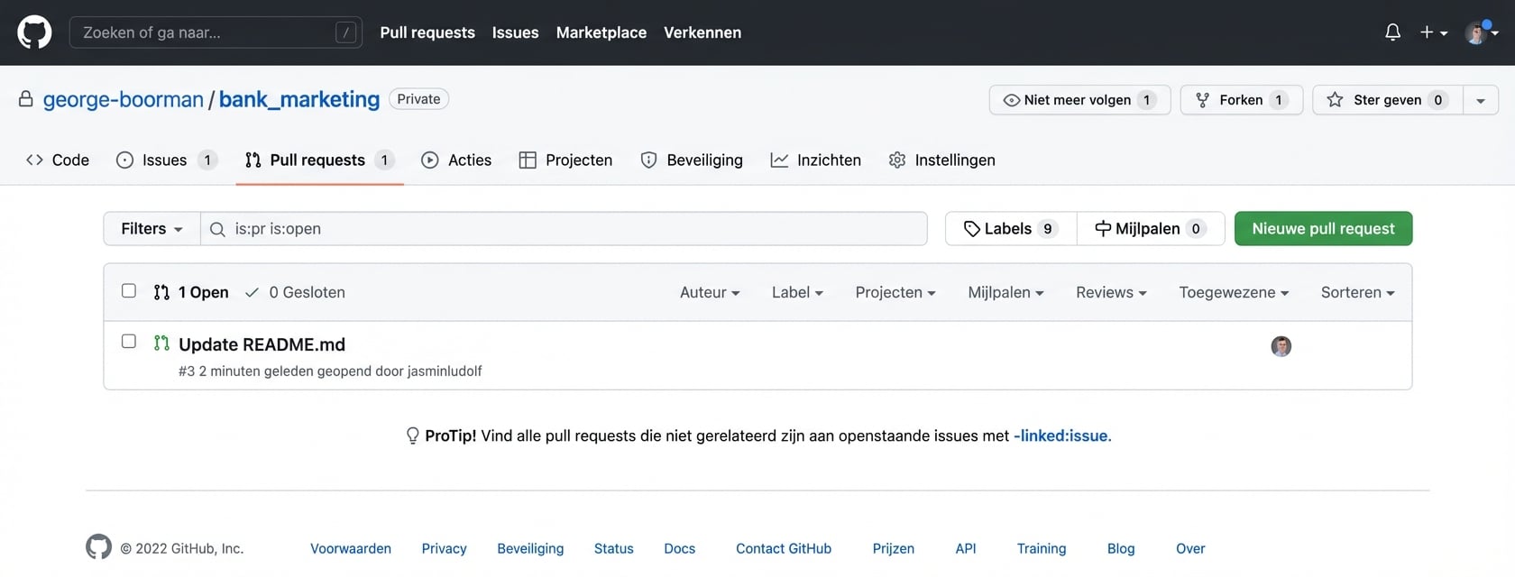Click the Forken button
This screenshot has width=1515, height=577.
[x=1241, y=100]
